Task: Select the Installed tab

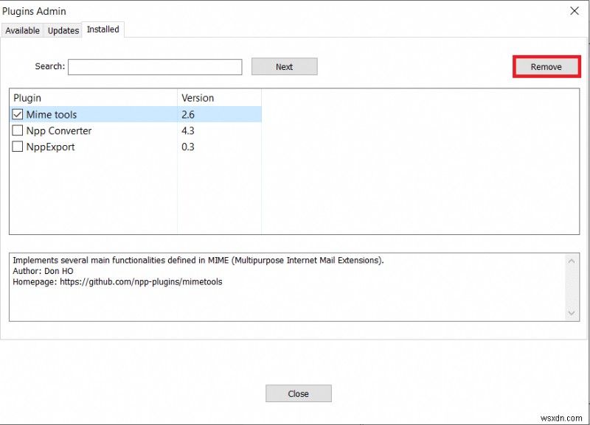Action: 103,29
